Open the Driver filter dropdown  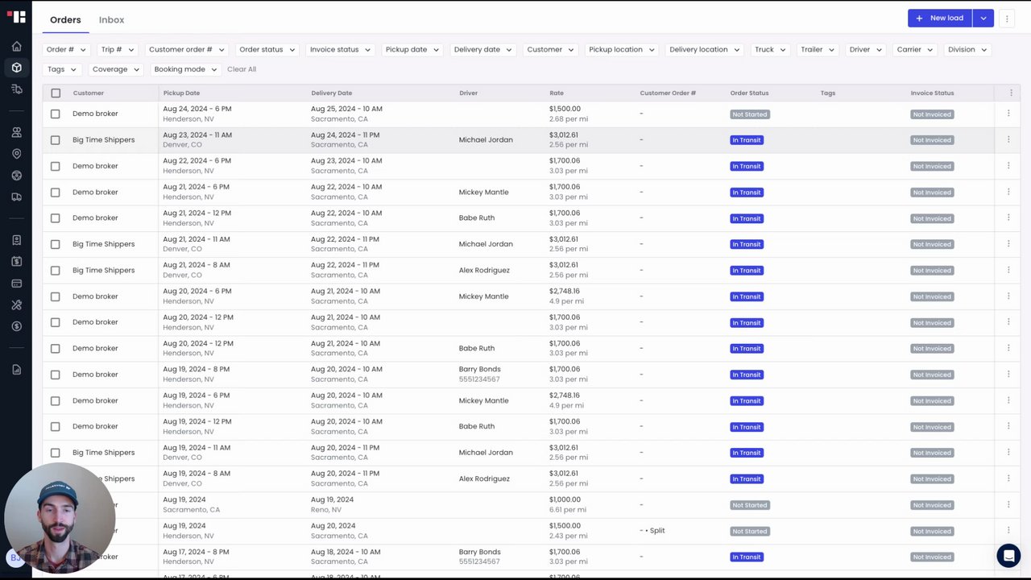tap(865, 50)
